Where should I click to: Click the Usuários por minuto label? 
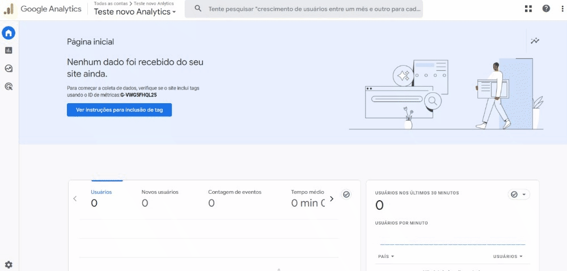click(401, 223)
